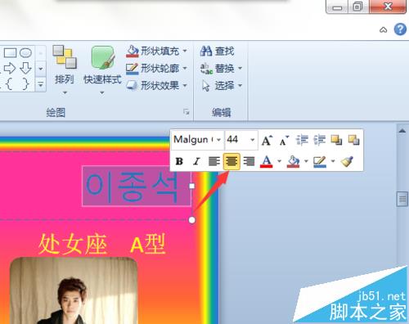Collapse the ribbon with the caret icon
Screen dimensions: 409x324
[x=384, y=29]
